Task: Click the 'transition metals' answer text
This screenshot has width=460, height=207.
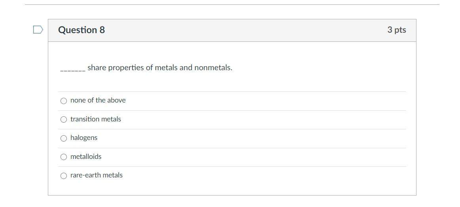Action: pyautogui.click(x=95, y=119)
